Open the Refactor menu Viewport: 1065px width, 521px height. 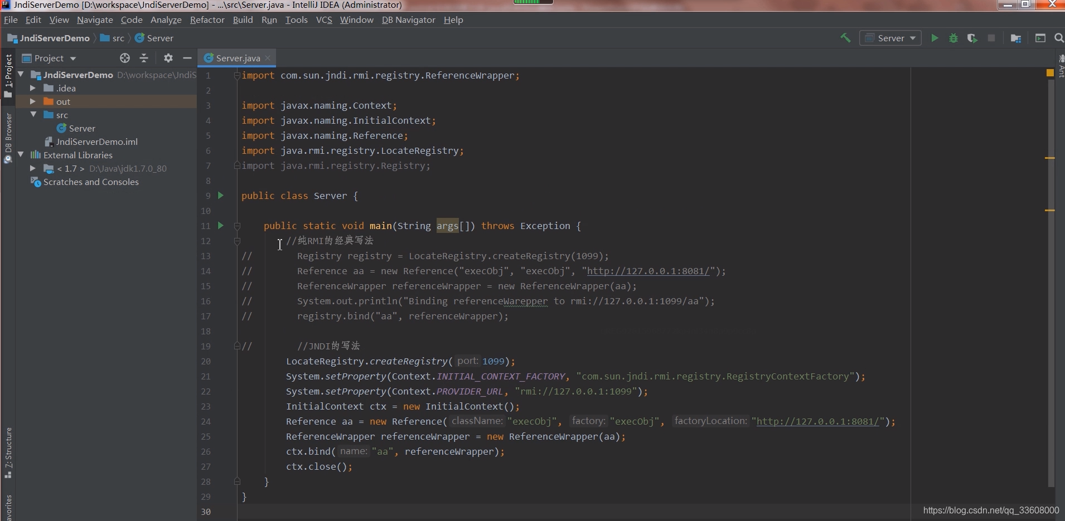(207, 20)
